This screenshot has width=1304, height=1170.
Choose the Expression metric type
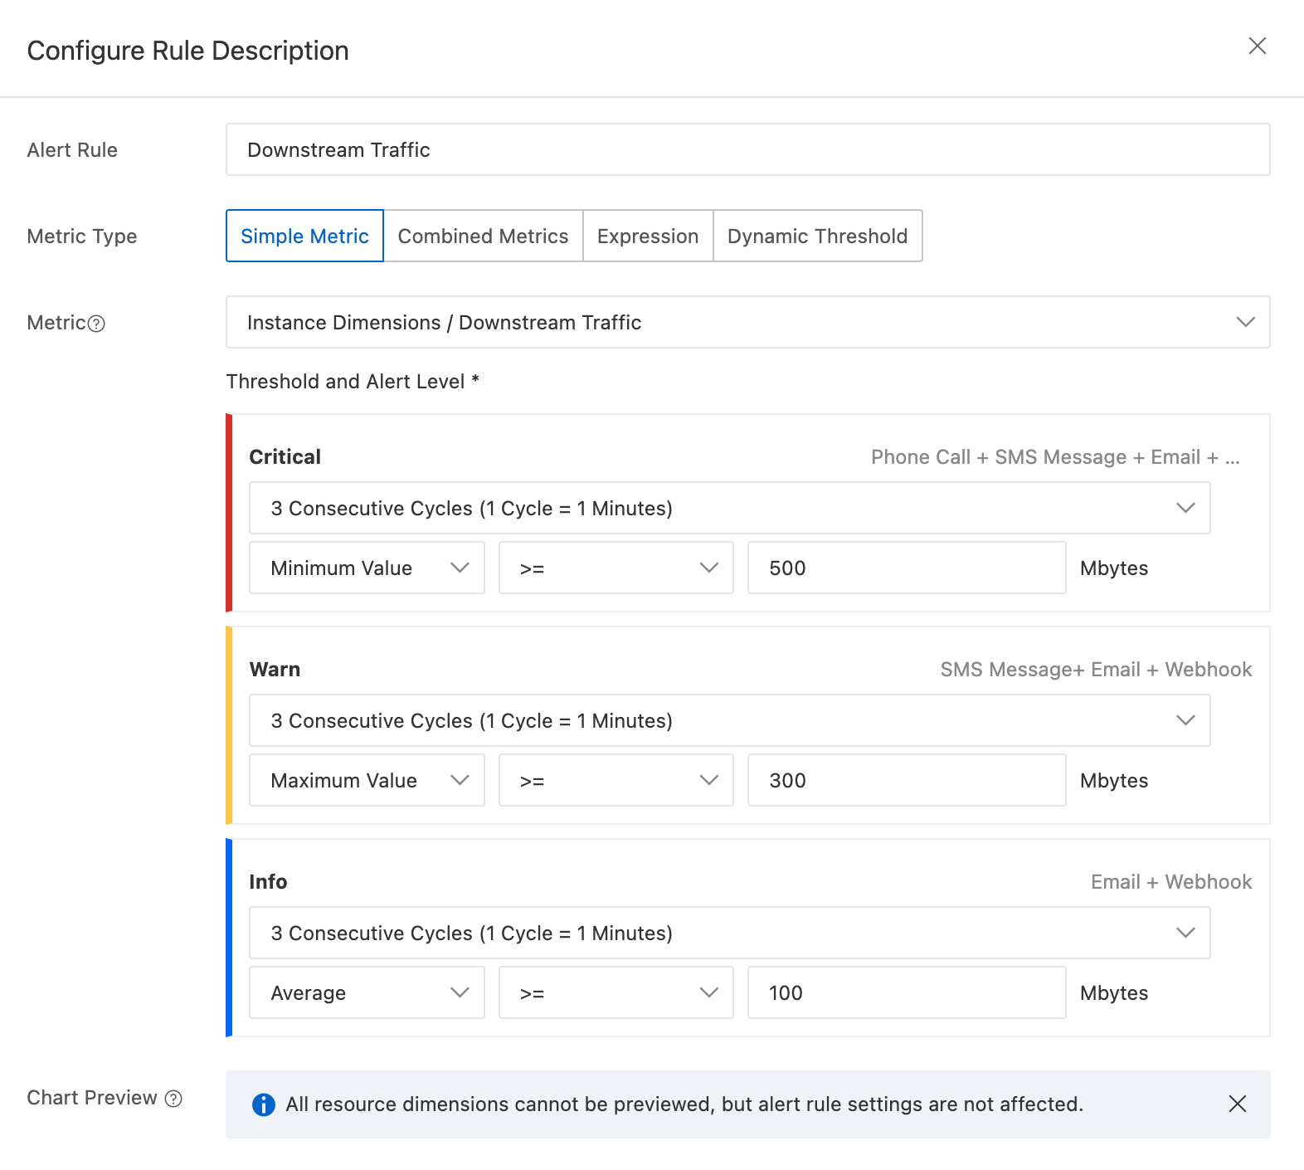648,236
